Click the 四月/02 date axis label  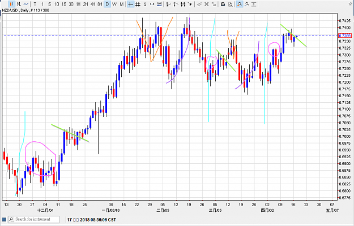(x=267, y=211)
